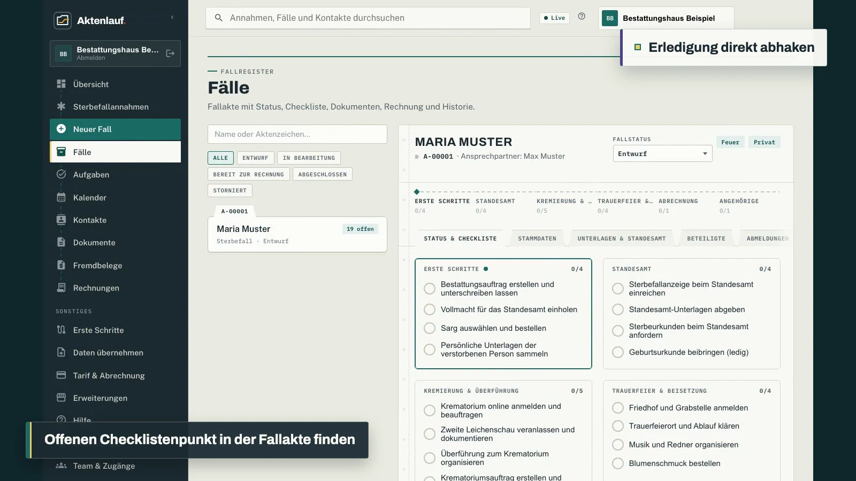Click the logout icon beside Bestattungshaus
The image size is (856, 481).
(170, 53)
